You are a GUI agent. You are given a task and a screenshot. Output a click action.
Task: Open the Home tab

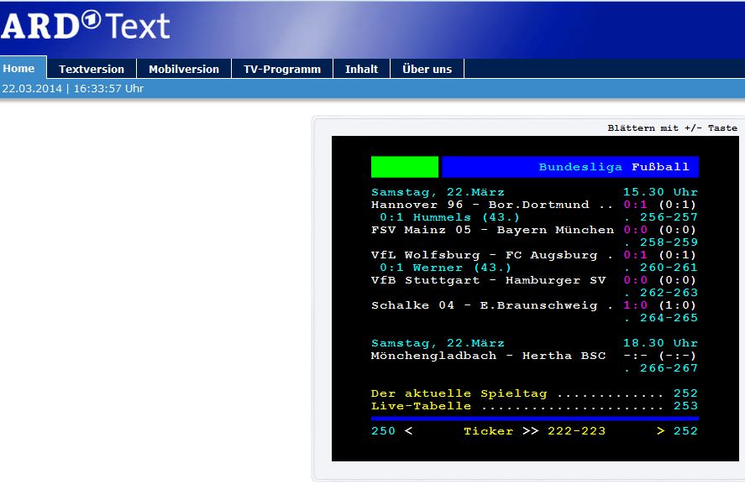[x=19, y=68]
